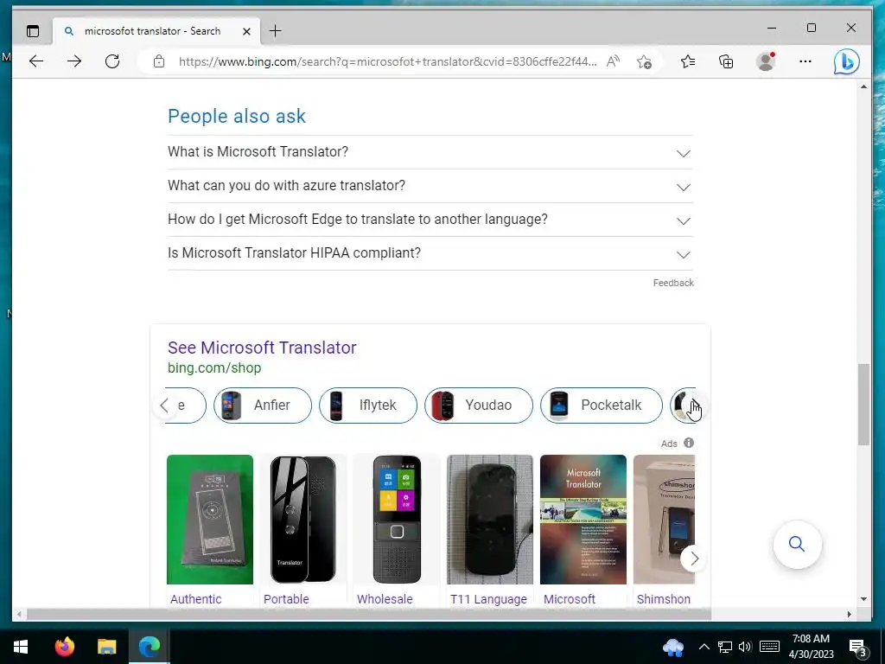Click the scroll up arrow

(x=863, y=87)
